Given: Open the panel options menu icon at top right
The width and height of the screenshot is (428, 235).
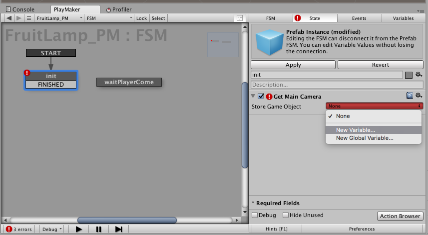Looking at the screenshot, I should pyautogui.click(x=421, y=11).
